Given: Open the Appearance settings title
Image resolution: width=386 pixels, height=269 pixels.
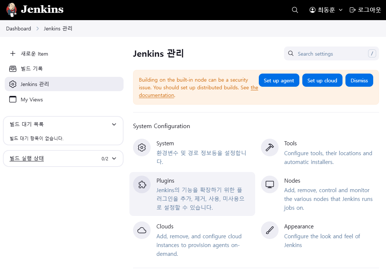Looking at the screenshot, I should [299, 227].
